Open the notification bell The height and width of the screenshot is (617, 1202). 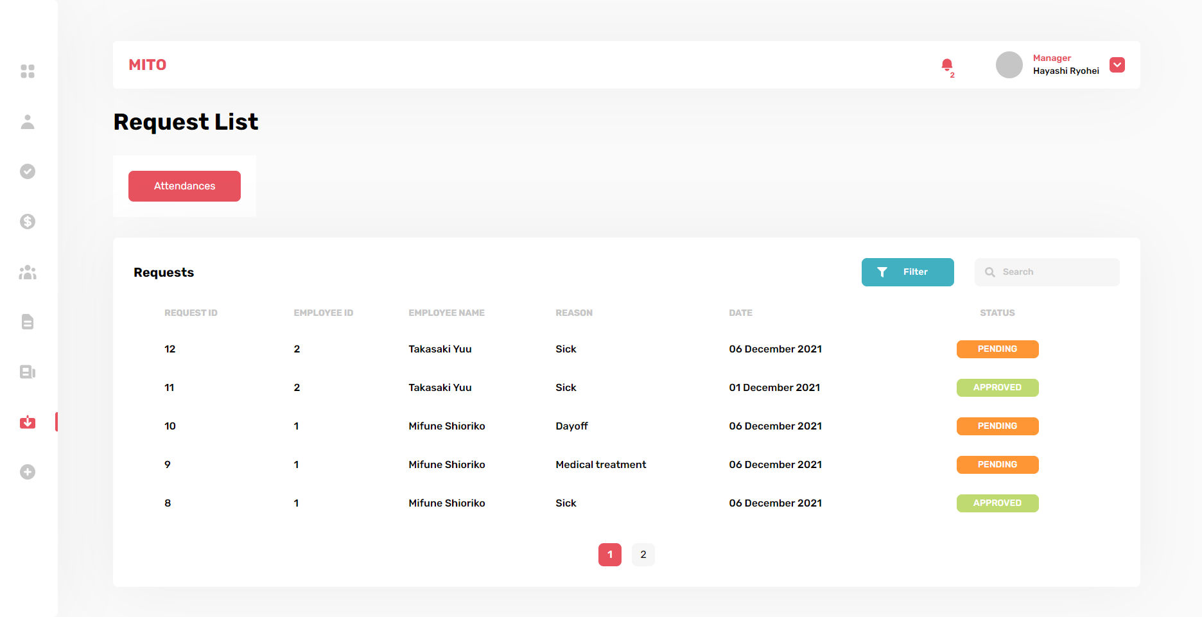[946, 65]
